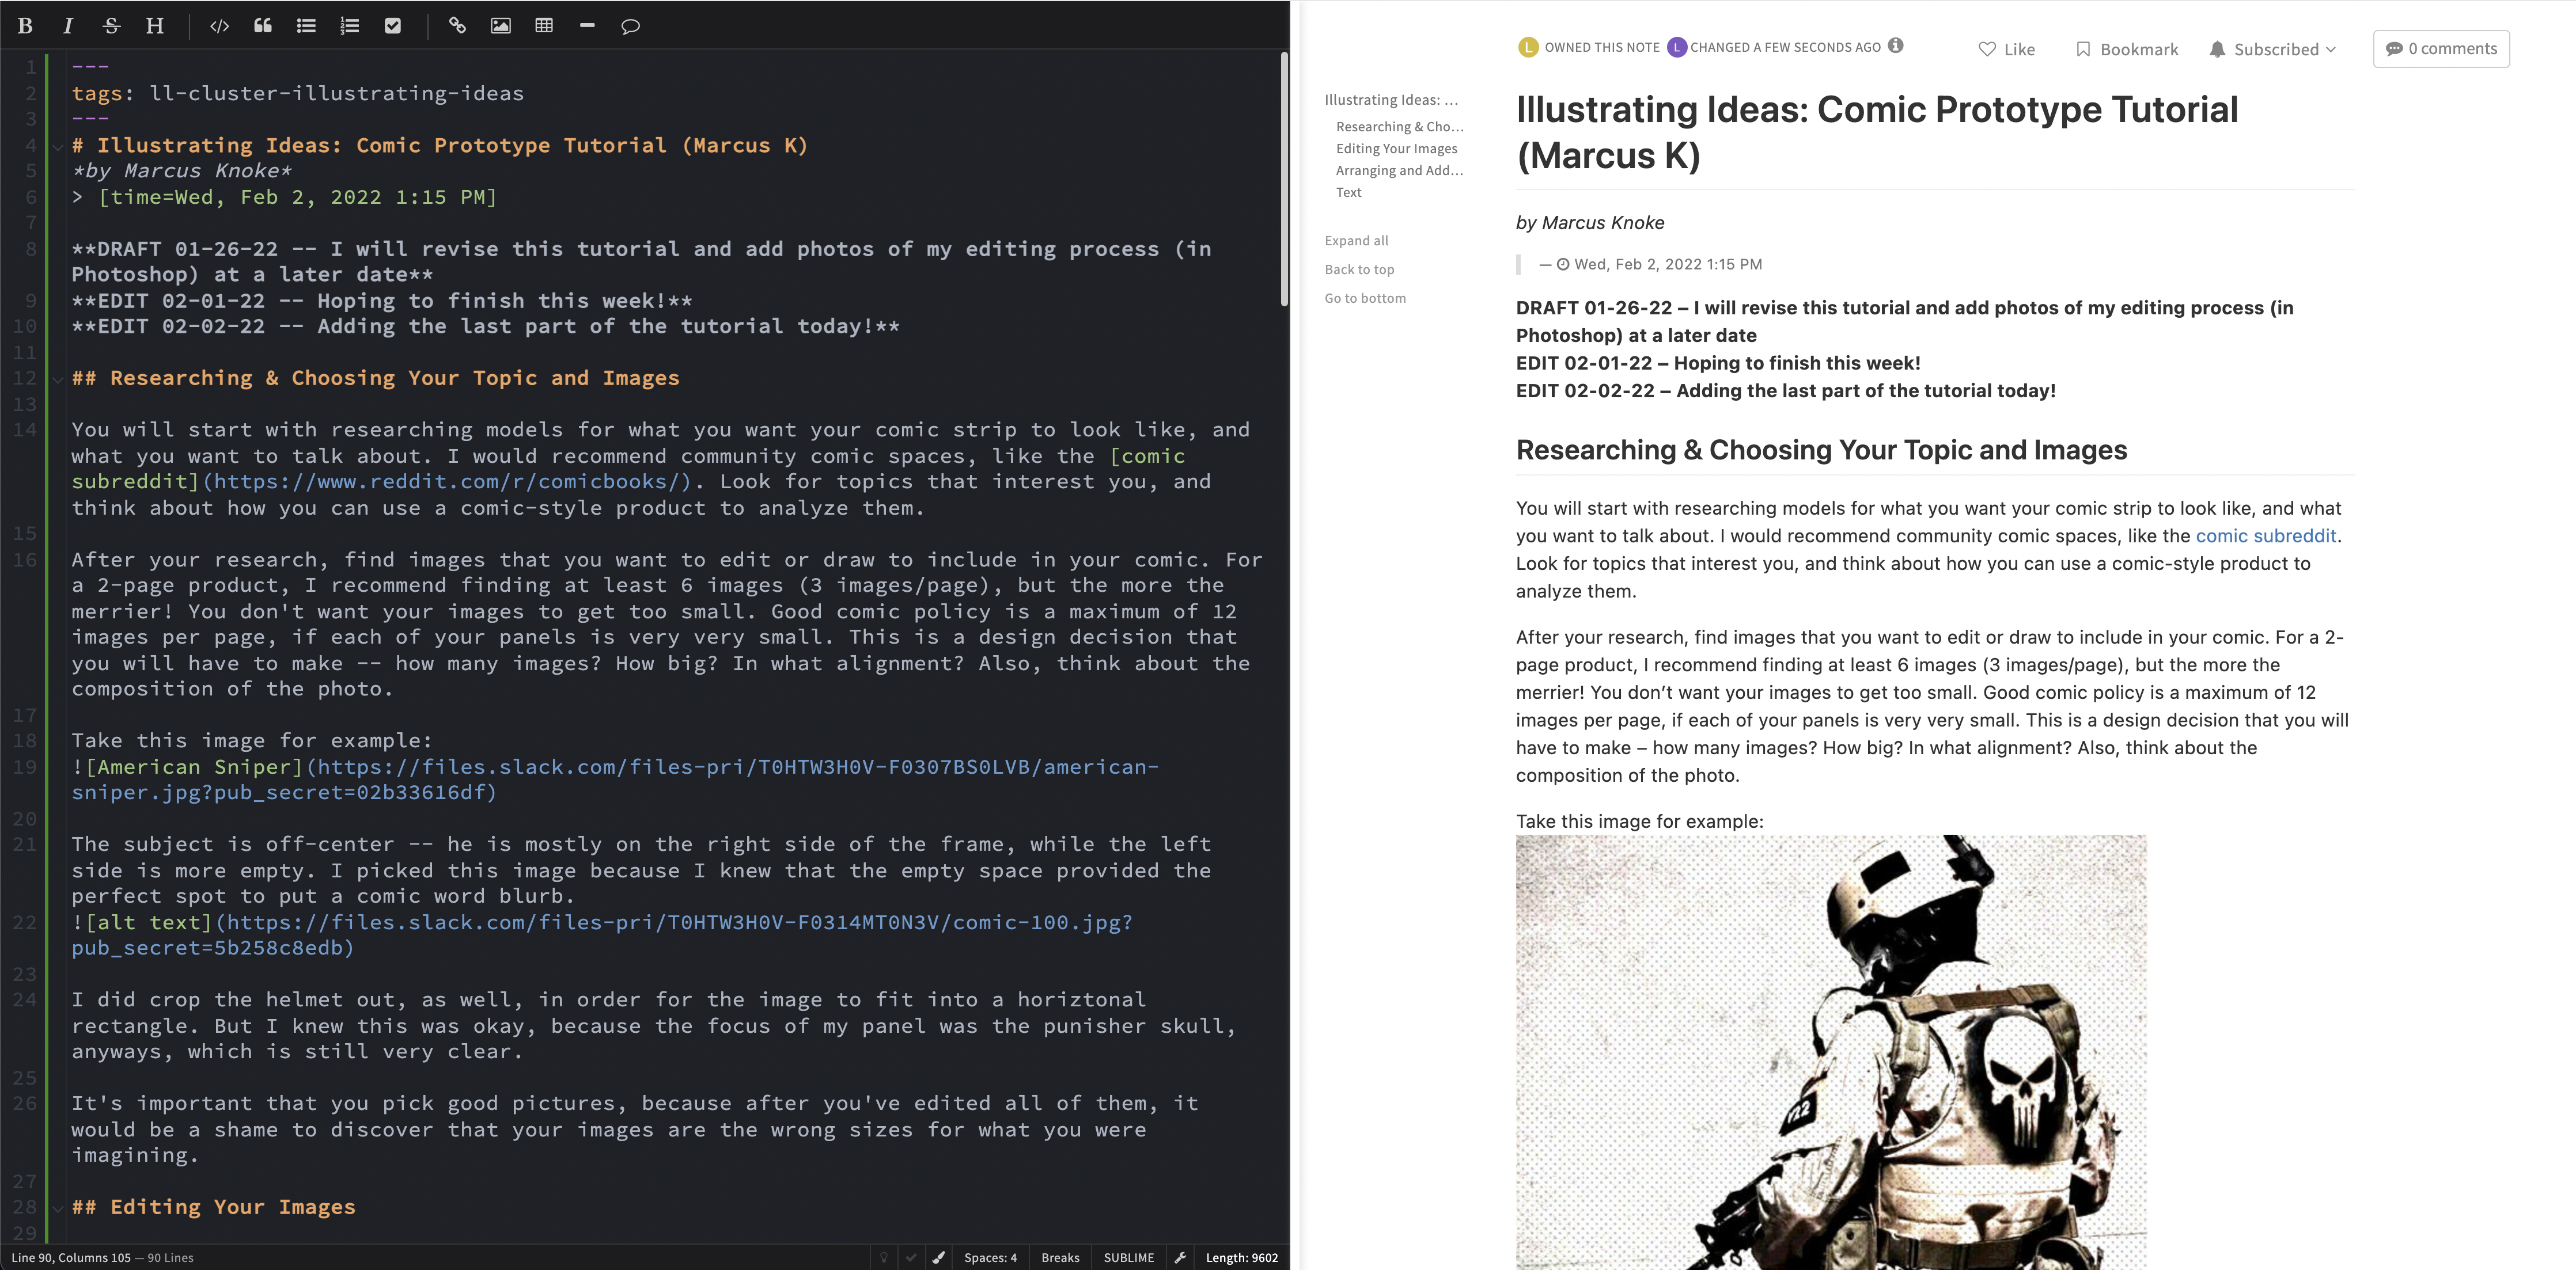Image resolution: width=2576 pixels, height=1270 pixels.
Task: Open the 0 comments button
Action: [2440, 48]
